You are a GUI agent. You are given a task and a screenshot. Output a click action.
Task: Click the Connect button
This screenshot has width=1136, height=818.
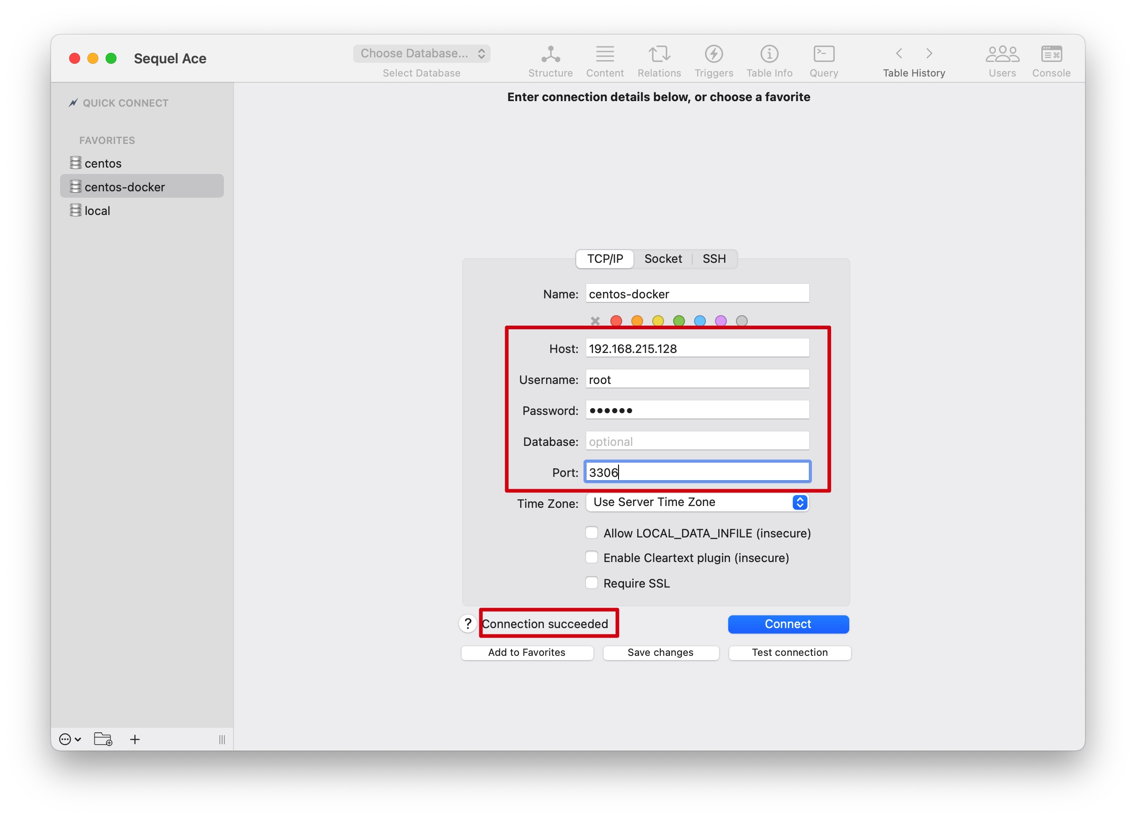(x=788, y=624)
